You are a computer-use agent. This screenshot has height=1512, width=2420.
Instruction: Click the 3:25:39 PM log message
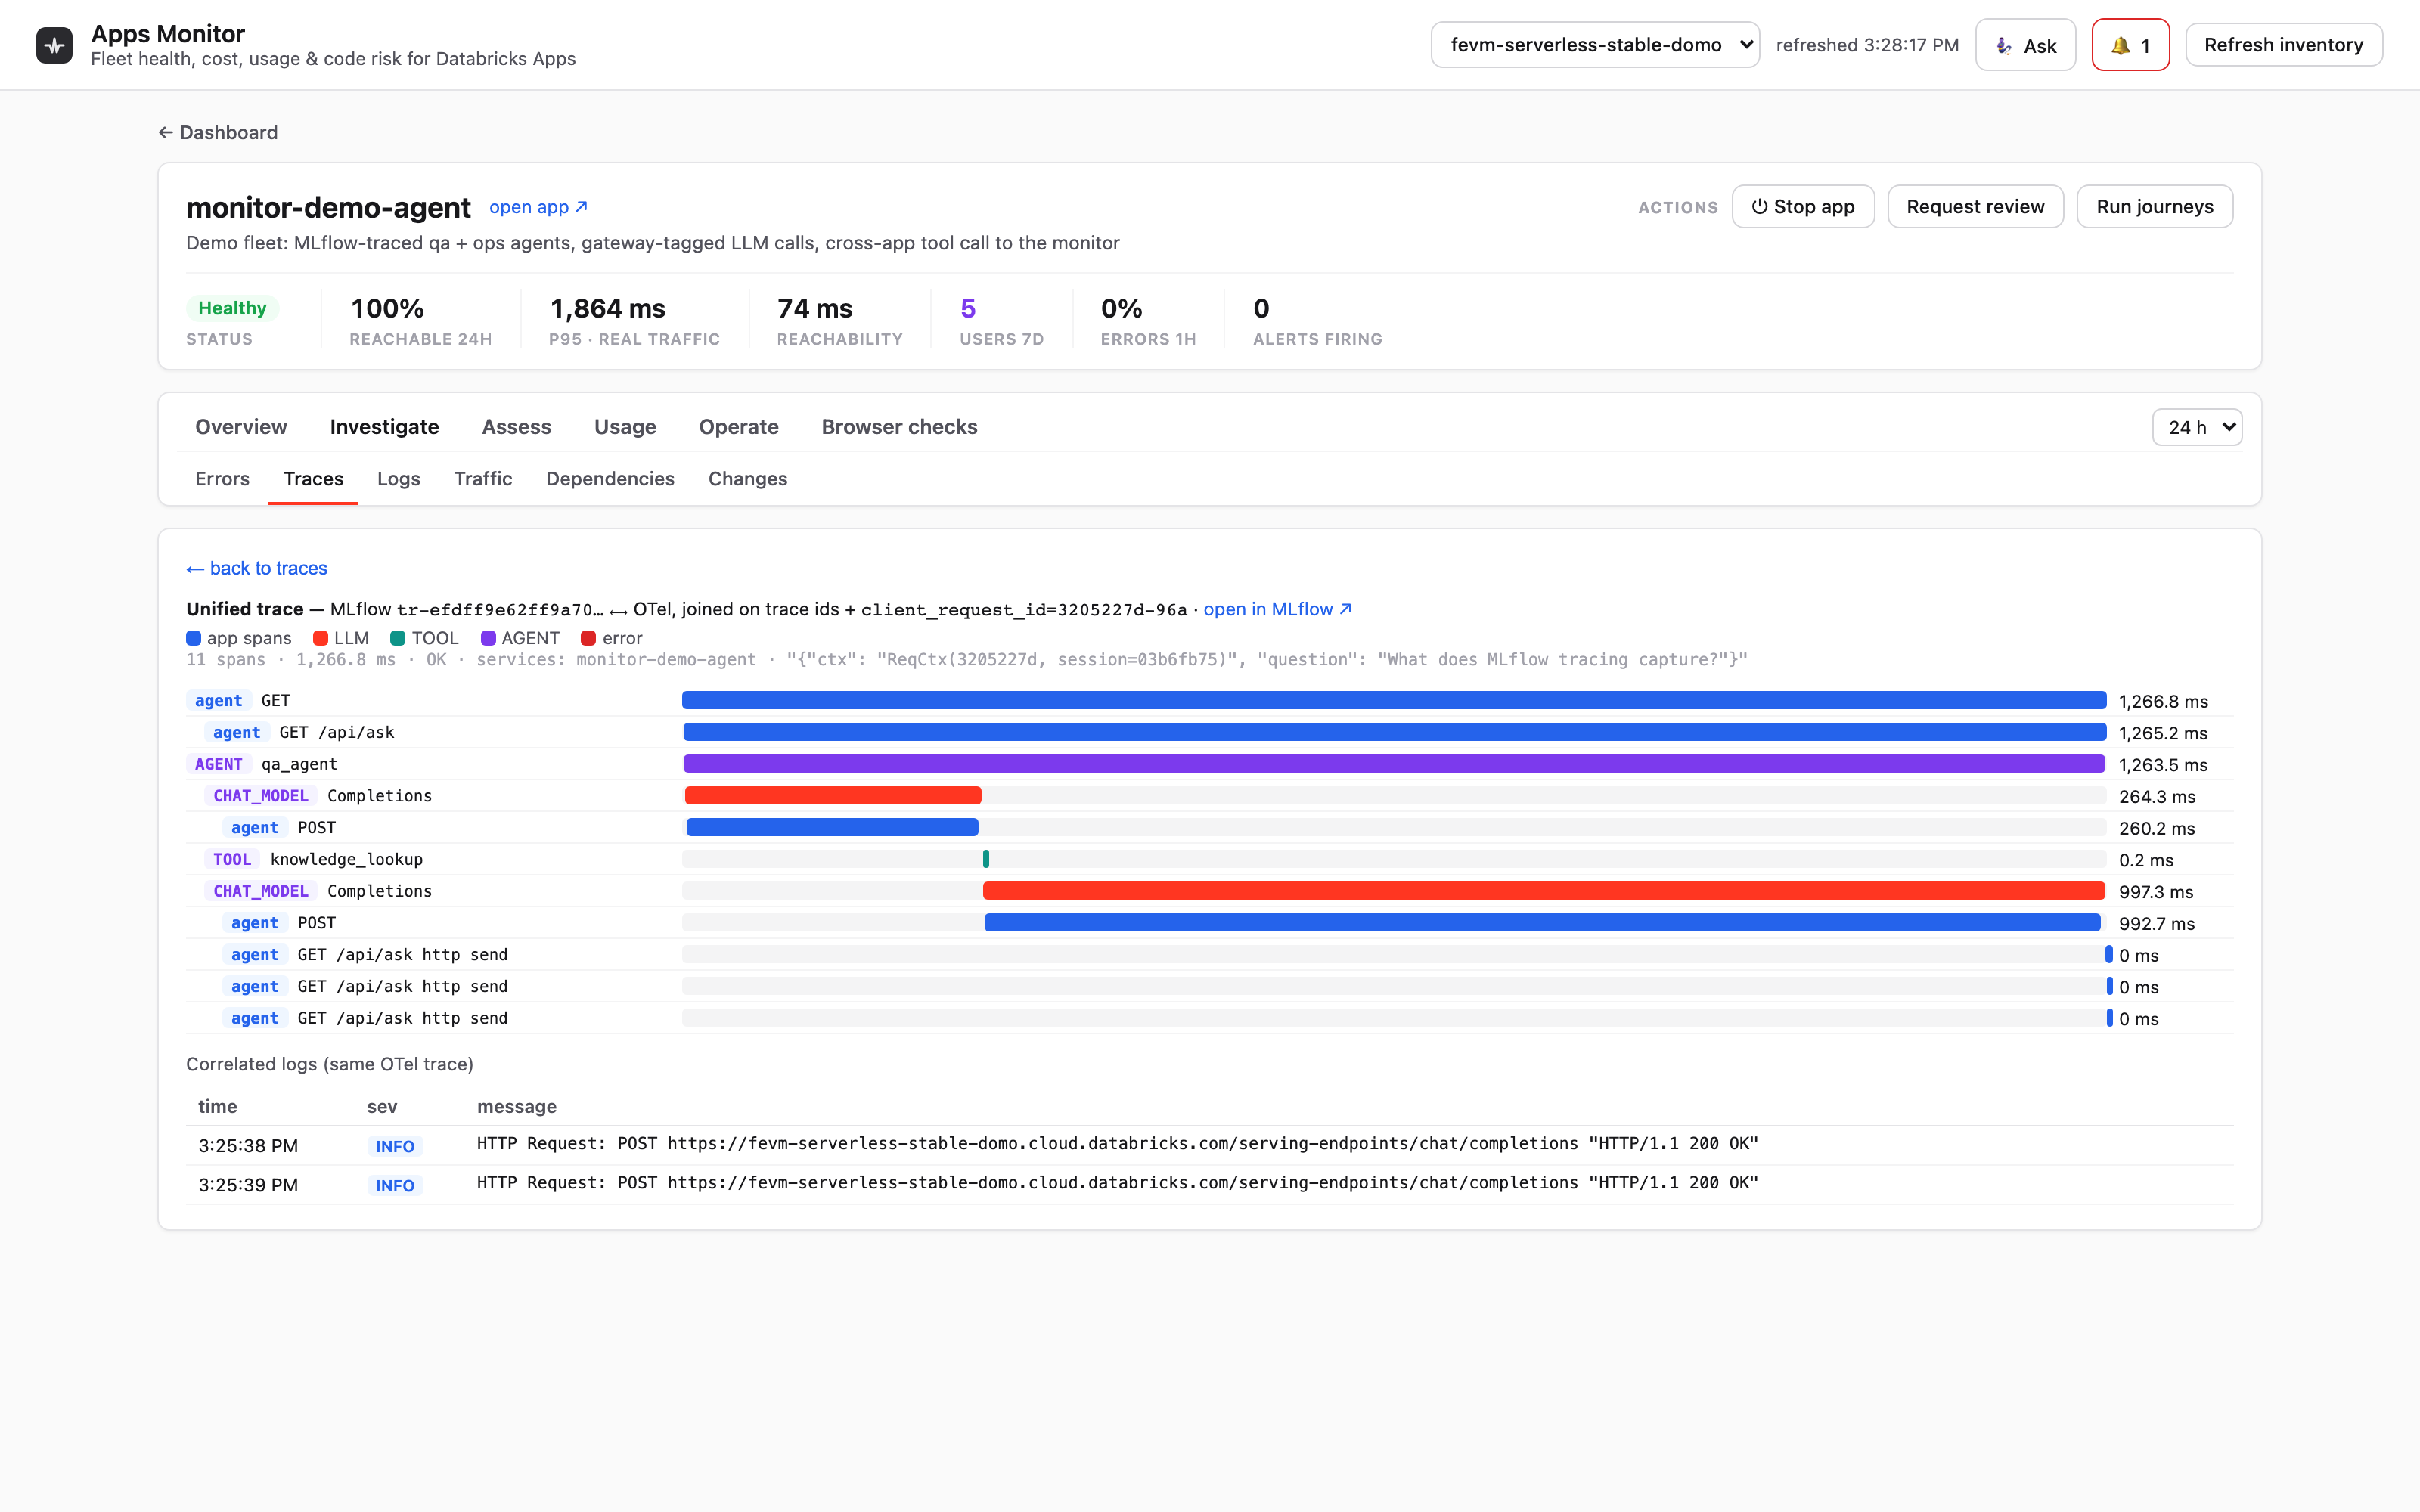pos(1117,1183)
